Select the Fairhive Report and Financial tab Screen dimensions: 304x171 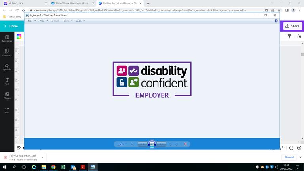coord(120,3)
